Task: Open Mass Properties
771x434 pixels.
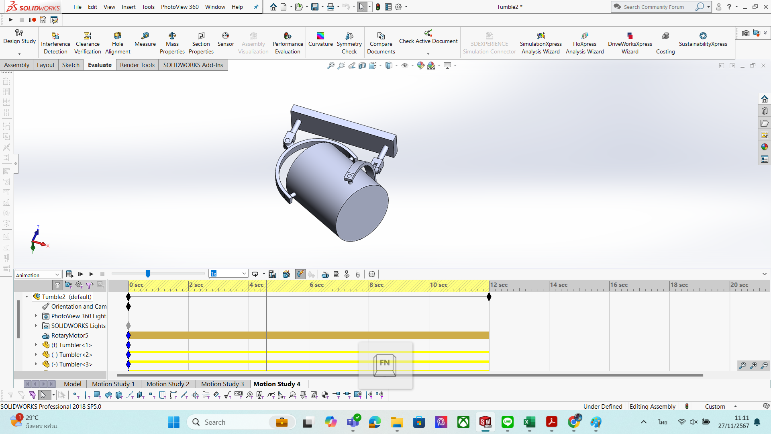Action: pos(172,43)
